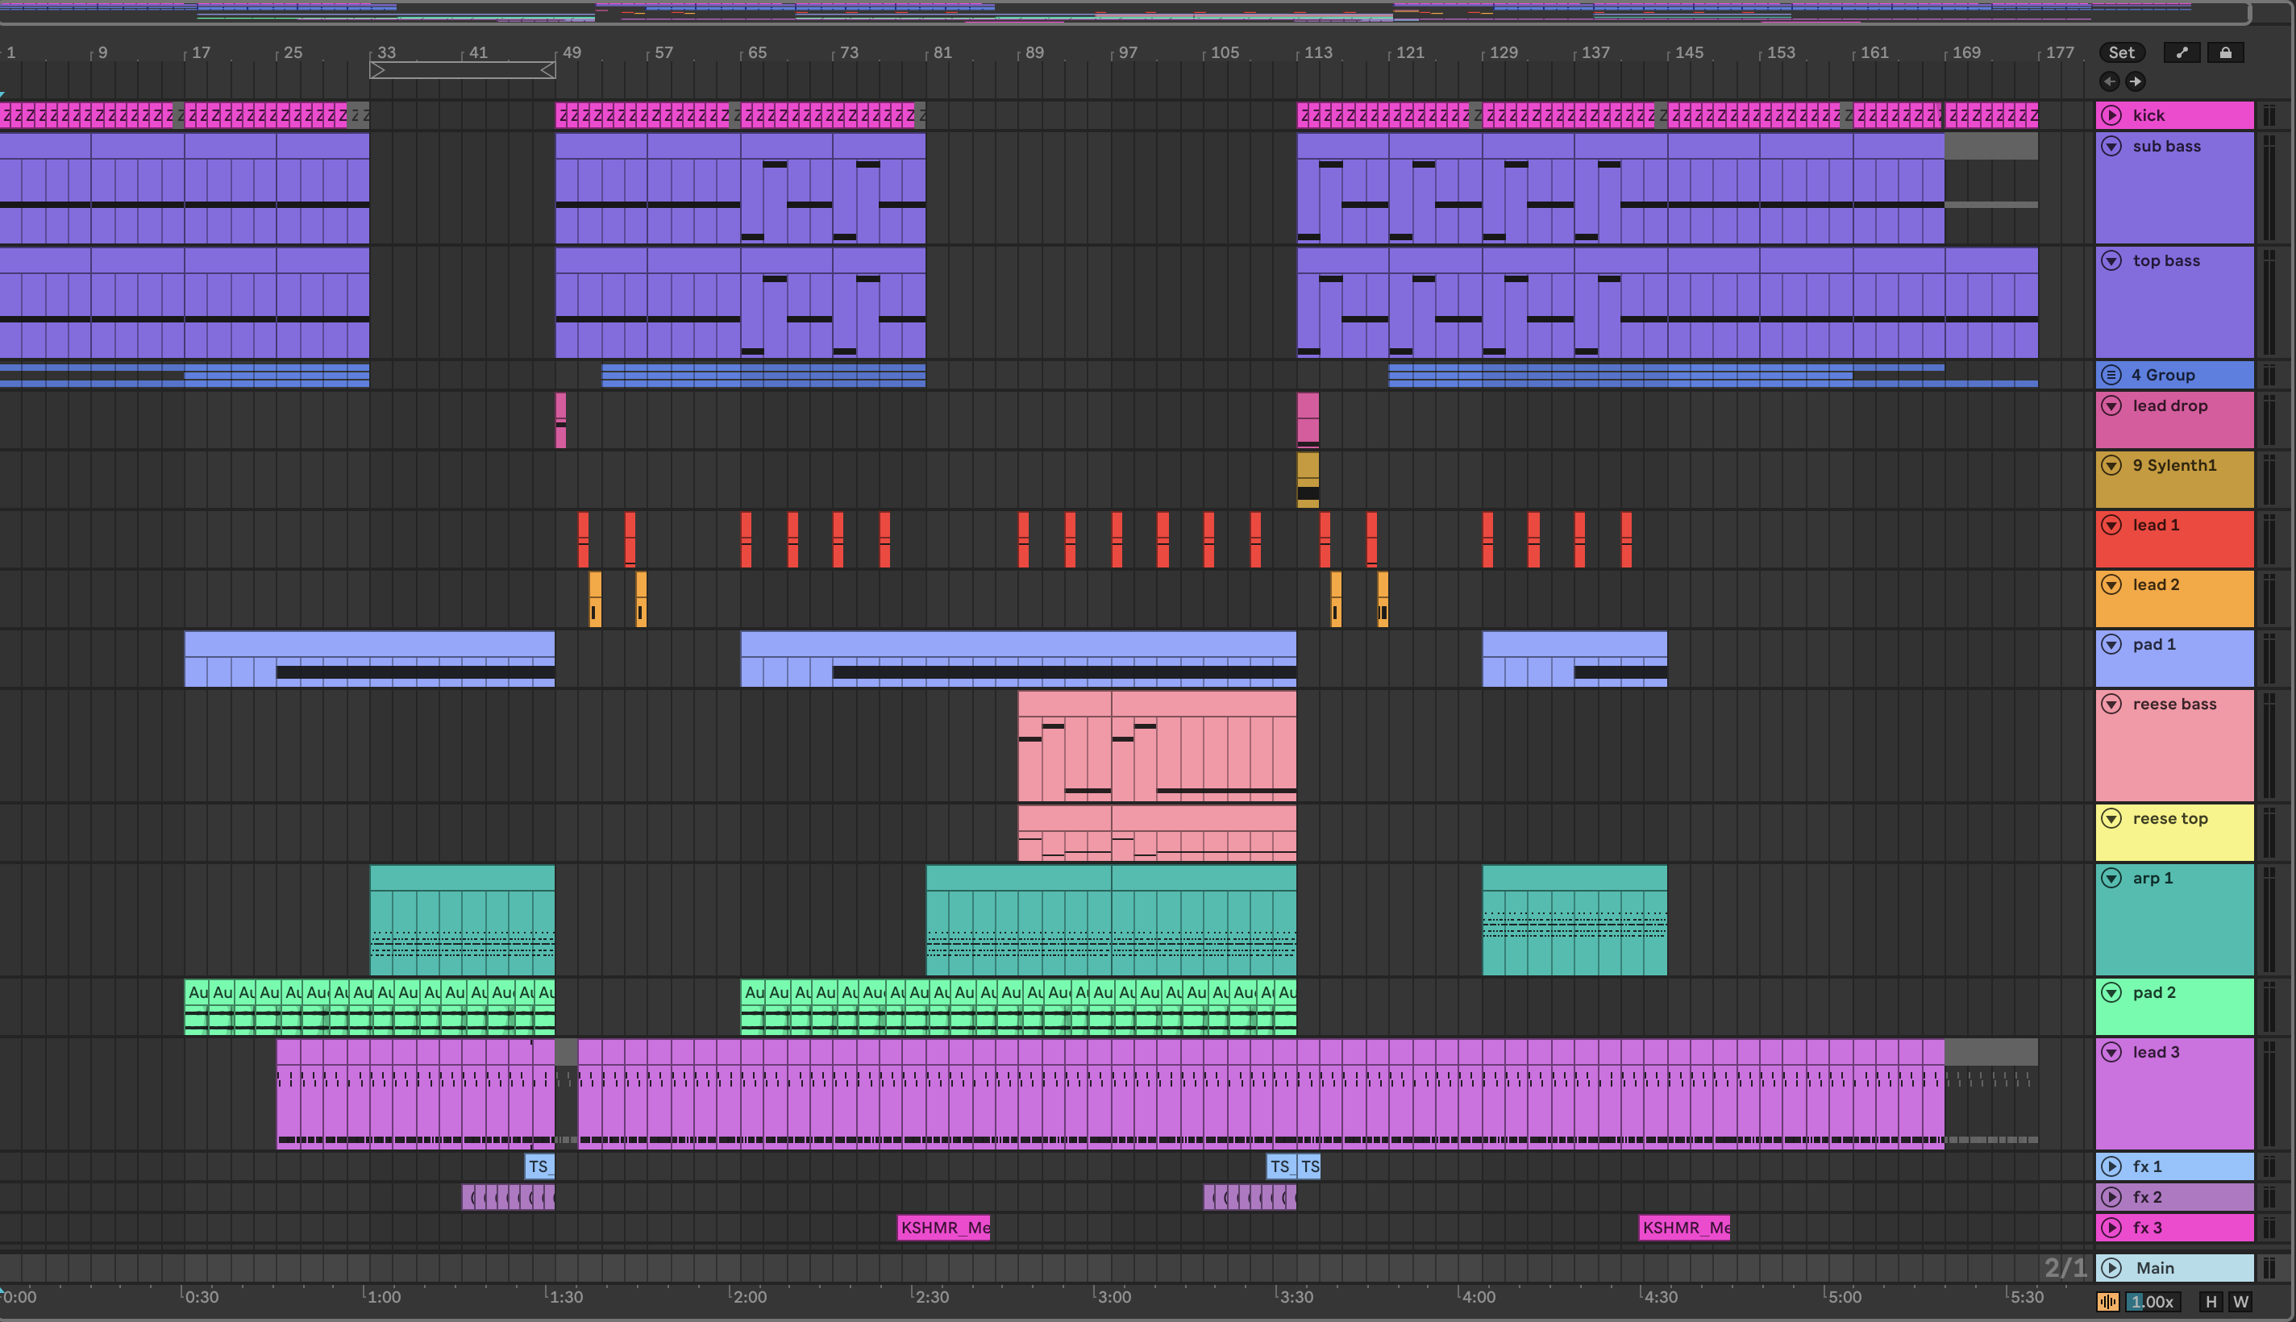The width and height of the screenshot is (2296, 1322).
Task: Collapse the sub bass track
Action: [2111, 146]
